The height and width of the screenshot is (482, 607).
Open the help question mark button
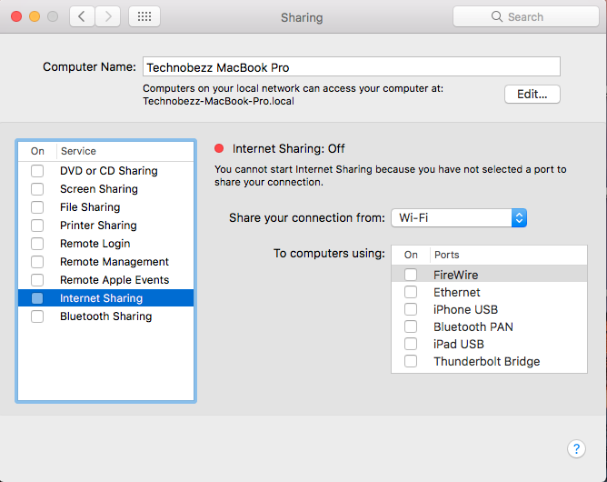click(x=576, y=448)
